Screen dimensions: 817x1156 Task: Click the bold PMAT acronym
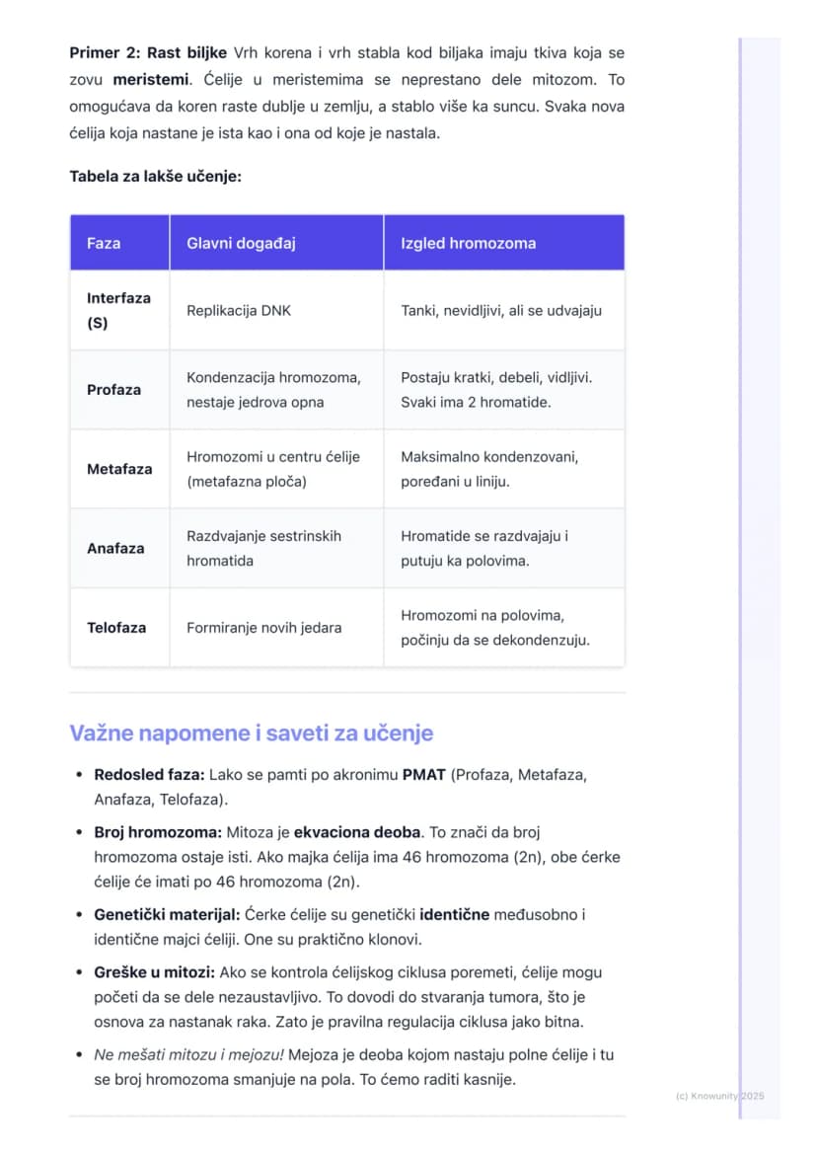[423, 775]
